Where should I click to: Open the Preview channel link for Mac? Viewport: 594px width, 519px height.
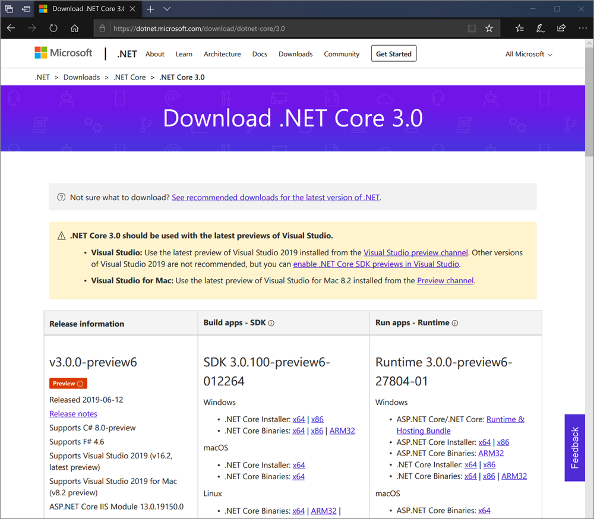coord(445,281)
